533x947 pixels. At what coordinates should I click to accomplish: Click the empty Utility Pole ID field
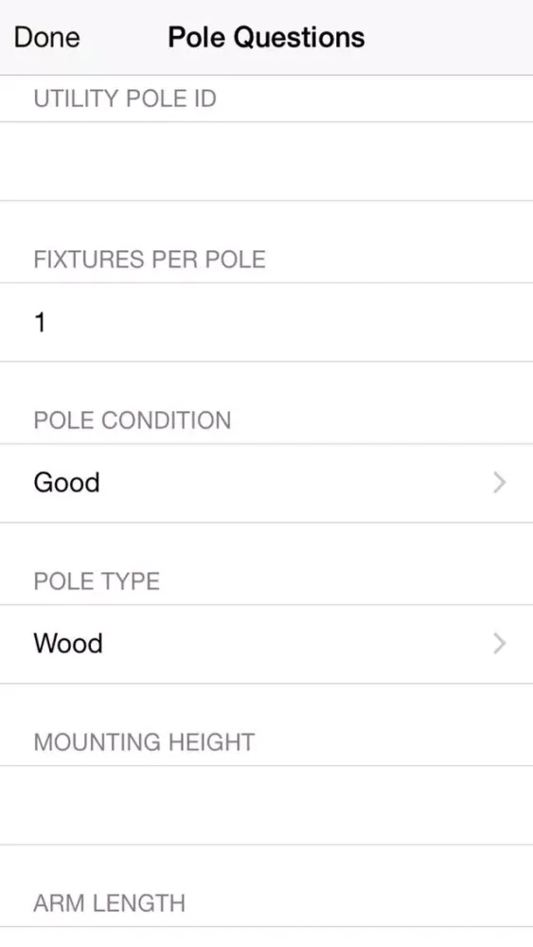coord(266,161)
